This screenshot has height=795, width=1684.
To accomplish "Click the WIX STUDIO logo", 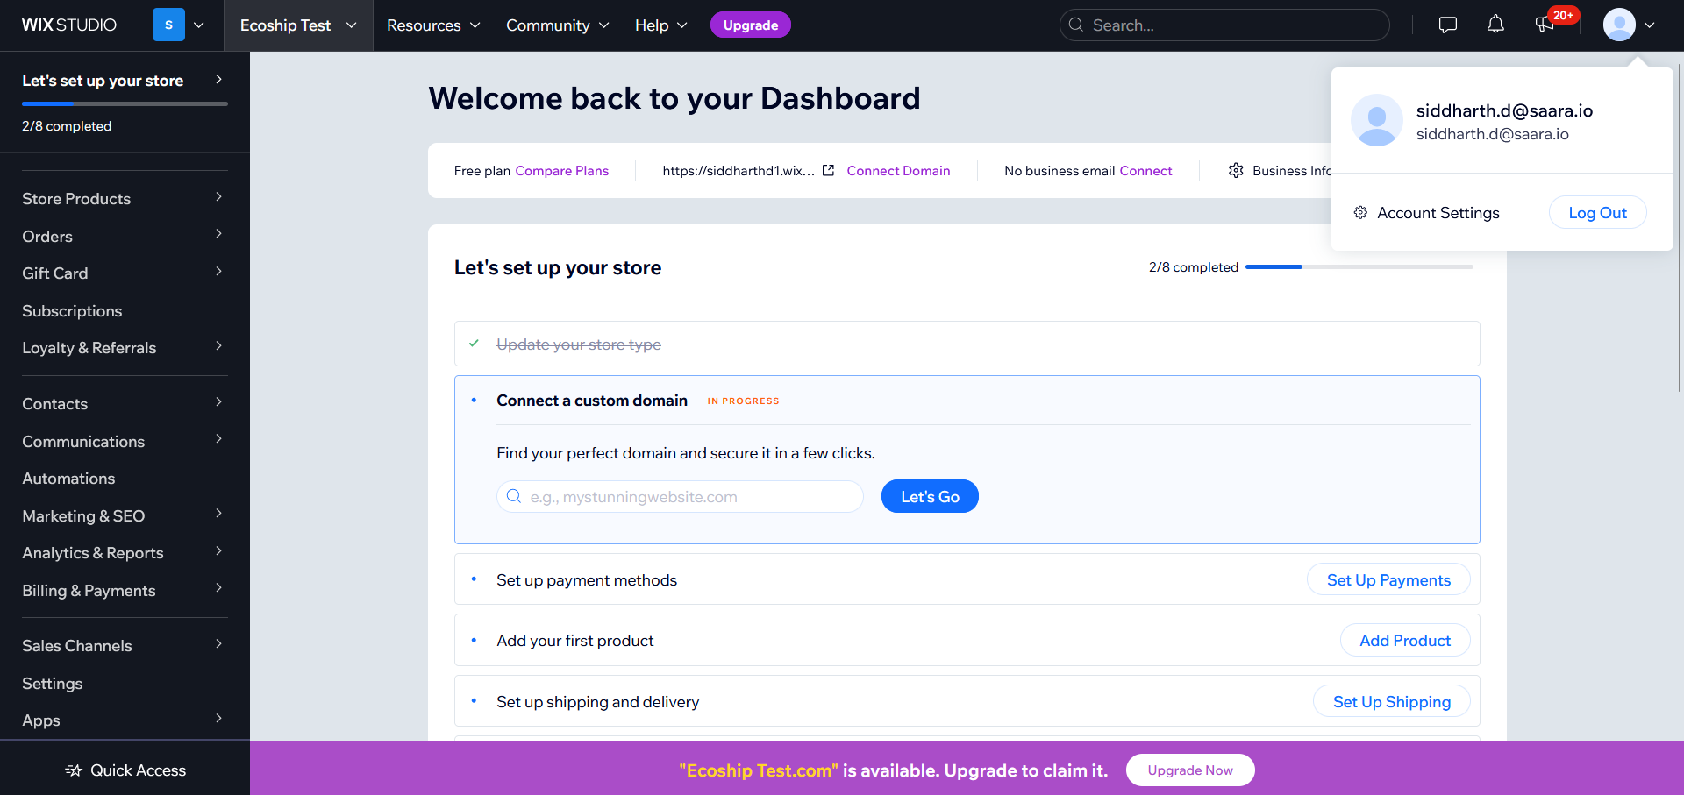I will 69,25.
